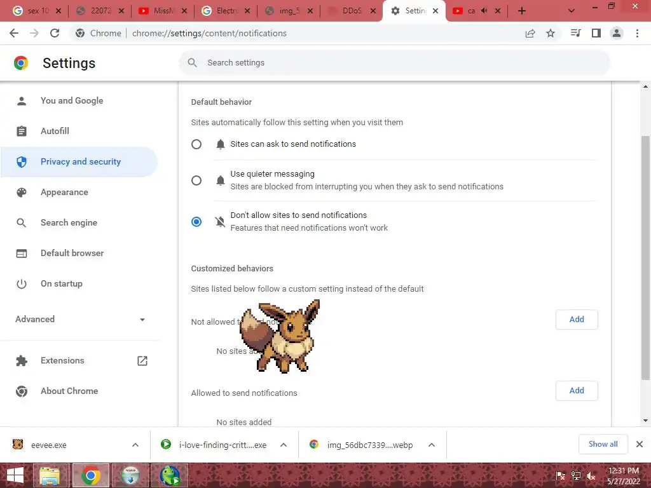
Task: Open You and Google settings
Action: 71,100
